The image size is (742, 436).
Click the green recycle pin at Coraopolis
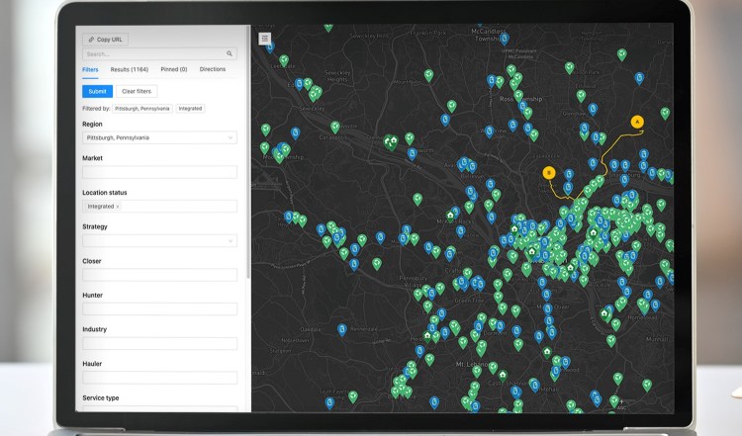coord(335,127)
